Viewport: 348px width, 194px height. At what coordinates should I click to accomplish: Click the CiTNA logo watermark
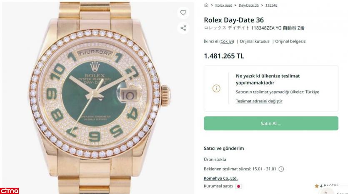pyautogui.click(x=10, y=191)
